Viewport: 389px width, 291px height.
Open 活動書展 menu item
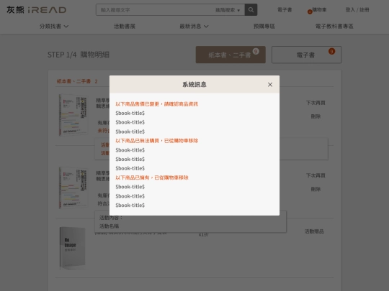(125, 27)
